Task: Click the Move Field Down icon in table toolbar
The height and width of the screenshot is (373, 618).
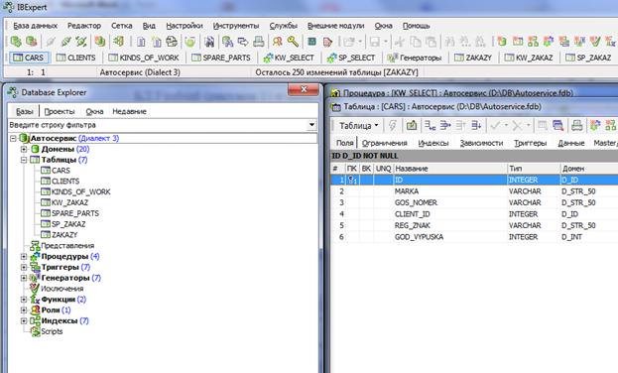Action: pyautogui.click(x=476, y=125)
